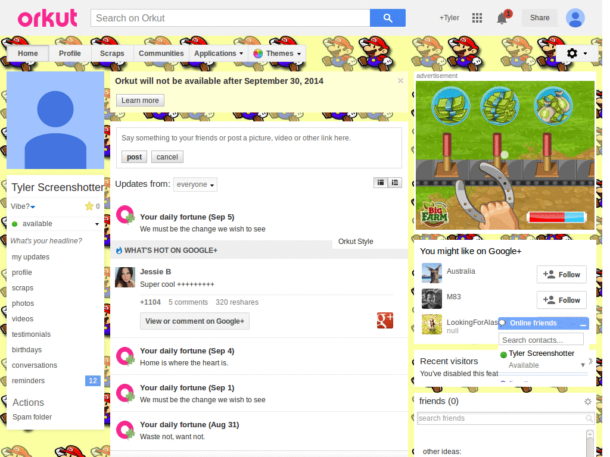Follow Australia on Google+
610x457 pixels.
click(x=561, y=274)
